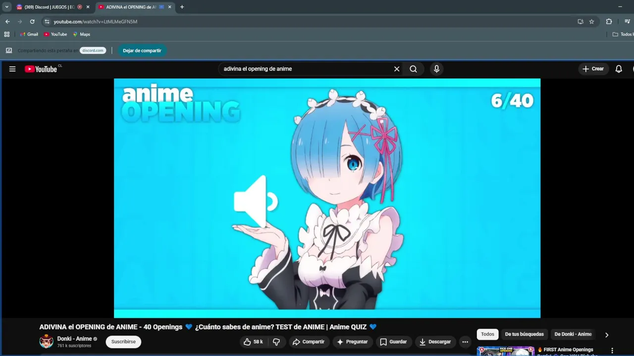Viewport: 634px width, 356px height.
Task: Open YouTube notifications bell
Action: click(619, 69)
